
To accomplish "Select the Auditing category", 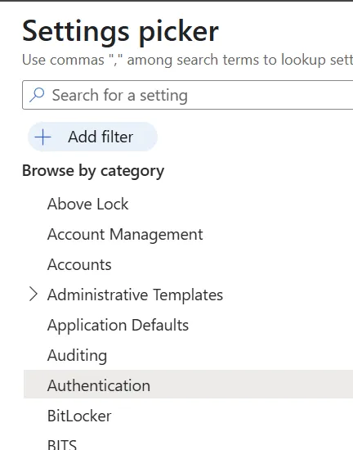I will click(77, 356).
